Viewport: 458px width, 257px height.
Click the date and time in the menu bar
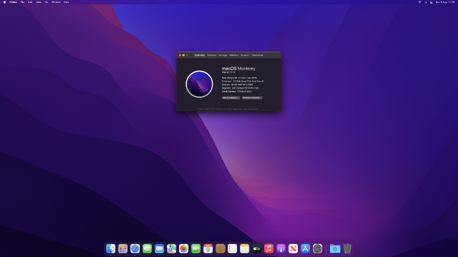445,2
